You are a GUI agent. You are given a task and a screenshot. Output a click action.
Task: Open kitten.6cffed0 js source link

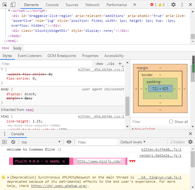pyautogui.click(x=161, y=149)
